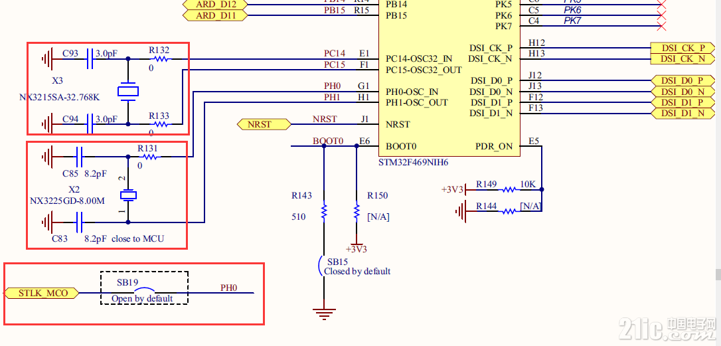Select the DSI_D0_N port
721x346 pixels.
[x=683, y=91]
